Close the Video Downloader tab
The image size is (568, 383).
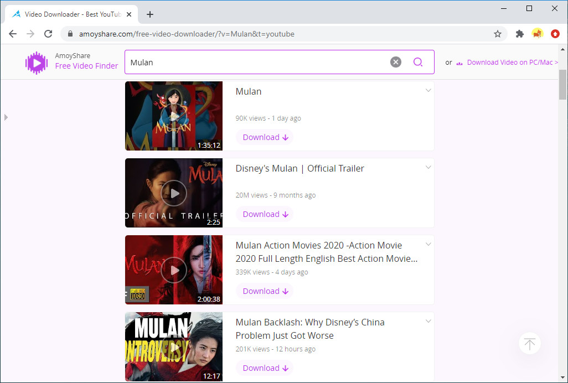pos(129,14)
